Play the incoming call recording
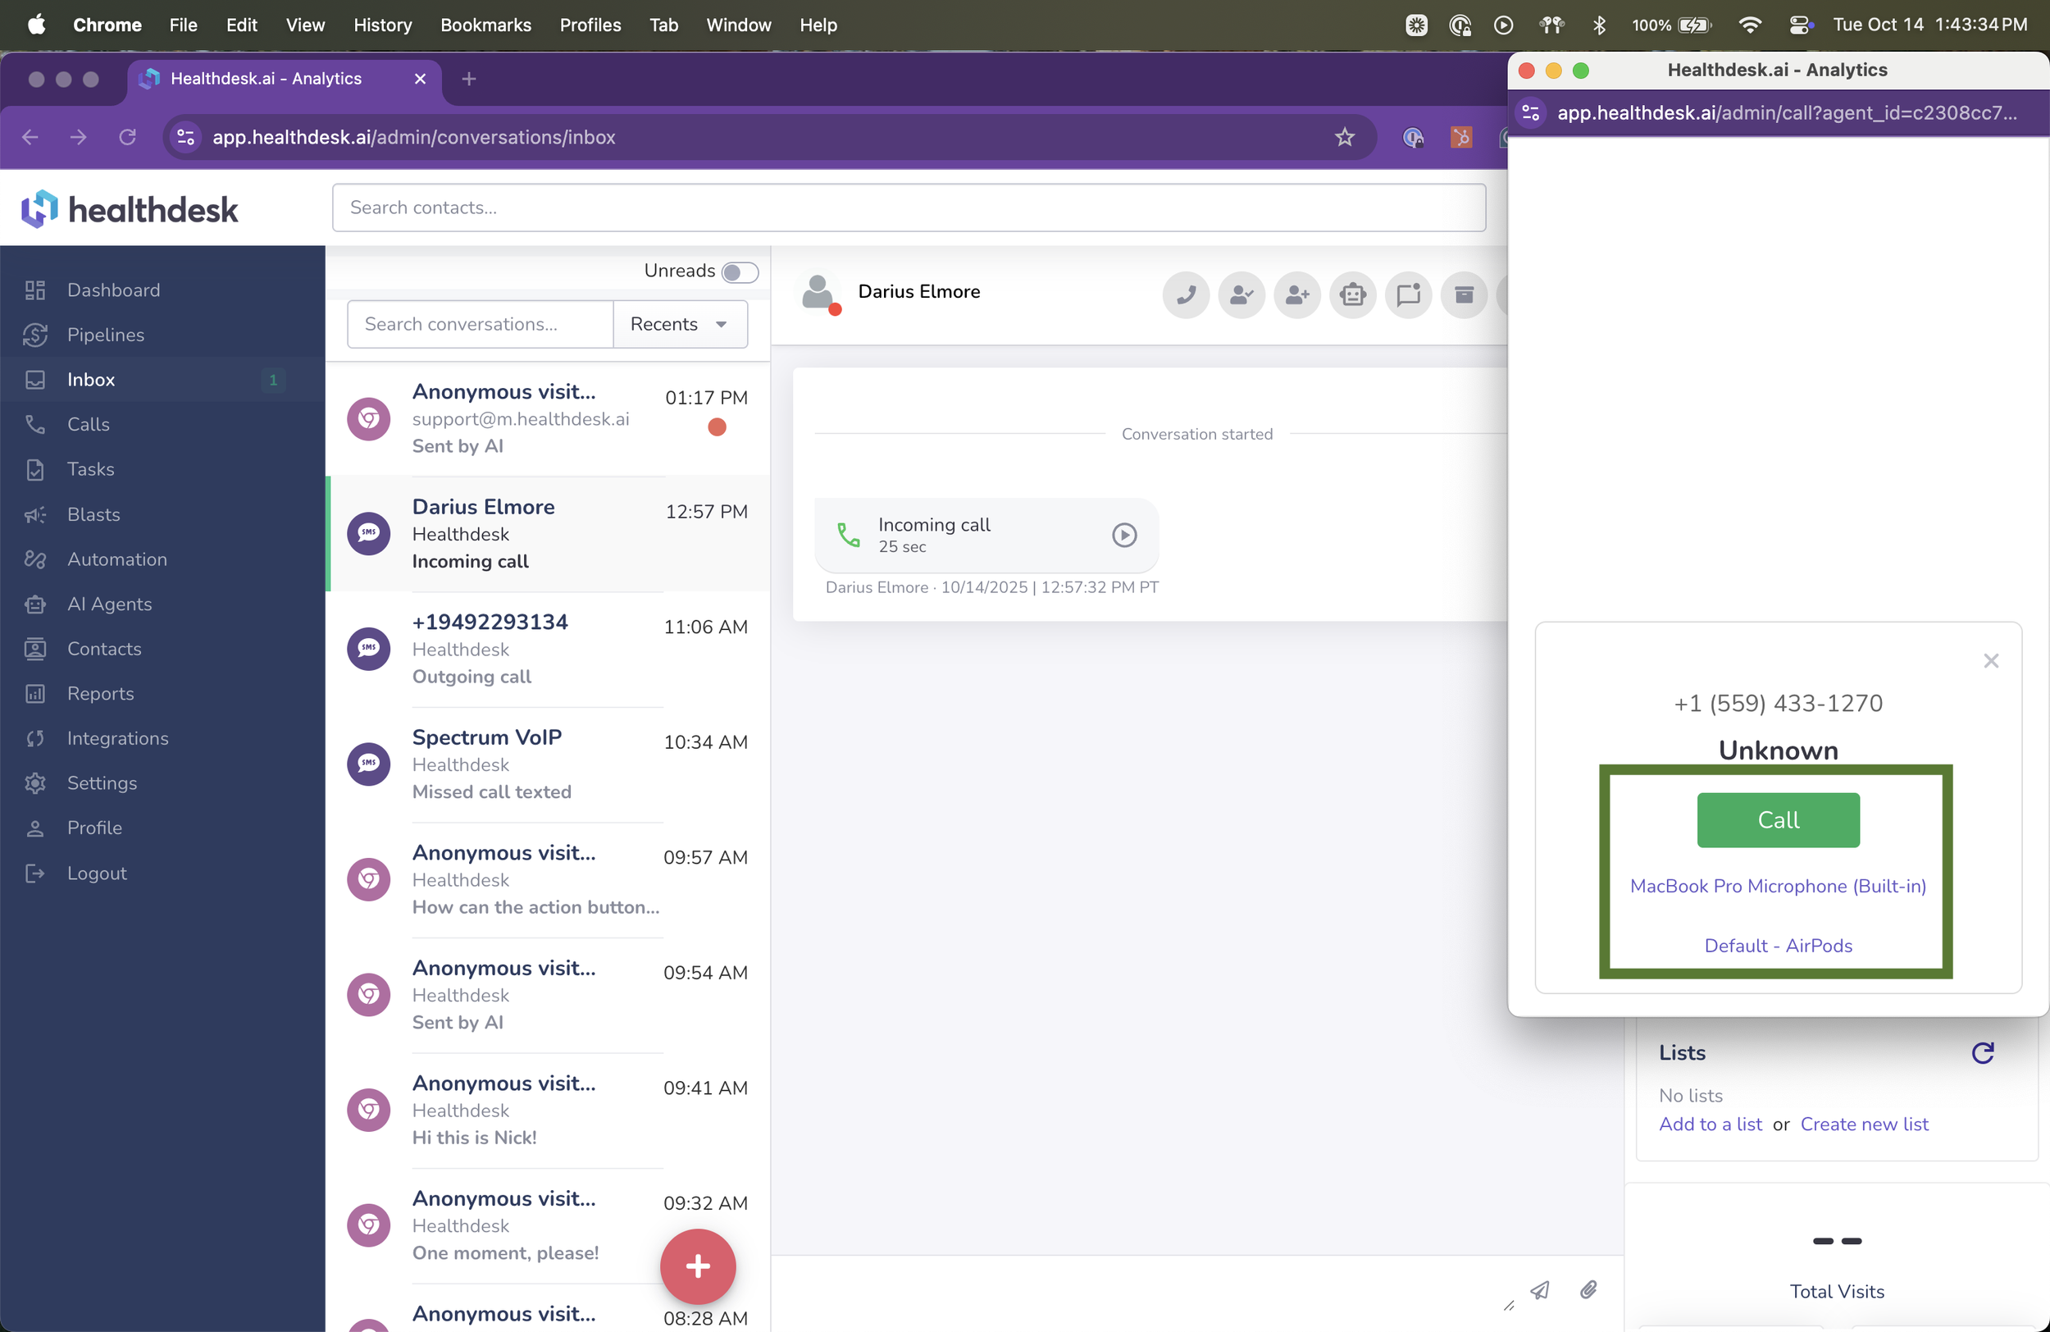 tap(1123, 535)
